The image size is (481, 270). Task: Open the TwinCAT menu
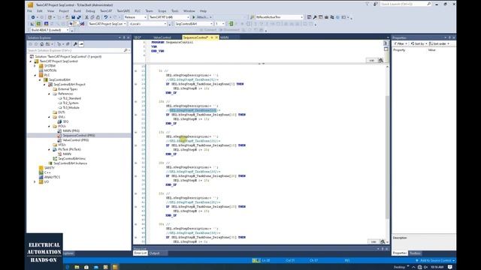tap(106, 11)
